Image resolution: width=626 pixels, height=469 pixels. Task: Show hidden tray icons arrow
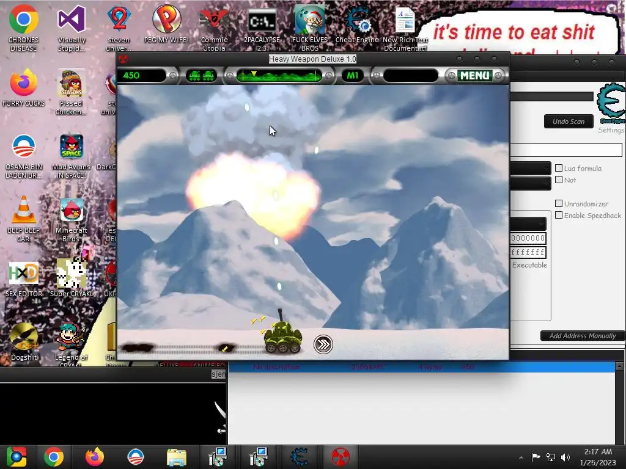coord(521,457)
